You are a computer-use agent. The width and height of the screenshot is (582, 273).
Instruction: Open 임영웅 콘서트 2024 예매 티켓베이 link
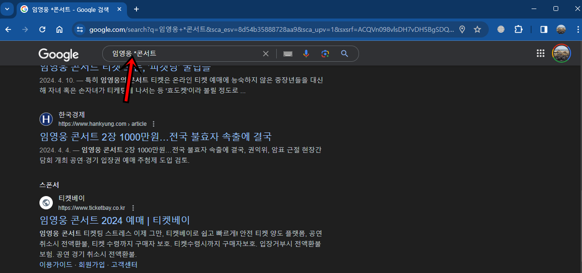tap(115, 220)
